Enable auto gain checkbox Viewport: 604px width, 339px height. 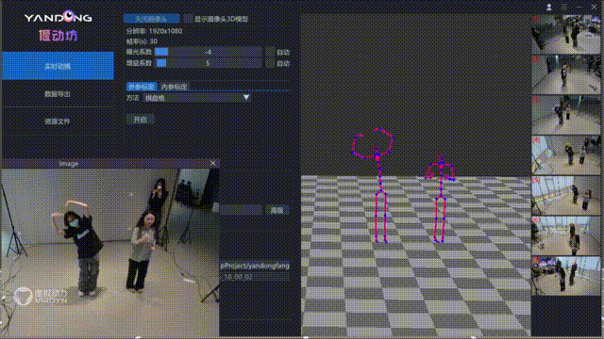point(271,63)
